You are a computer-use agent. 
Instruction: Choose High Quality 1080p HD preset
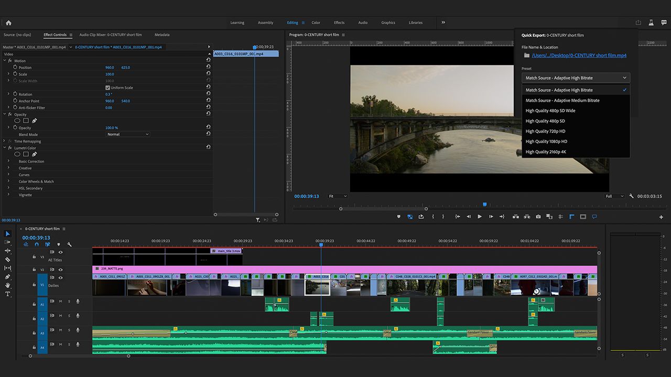tap(546, 141)
